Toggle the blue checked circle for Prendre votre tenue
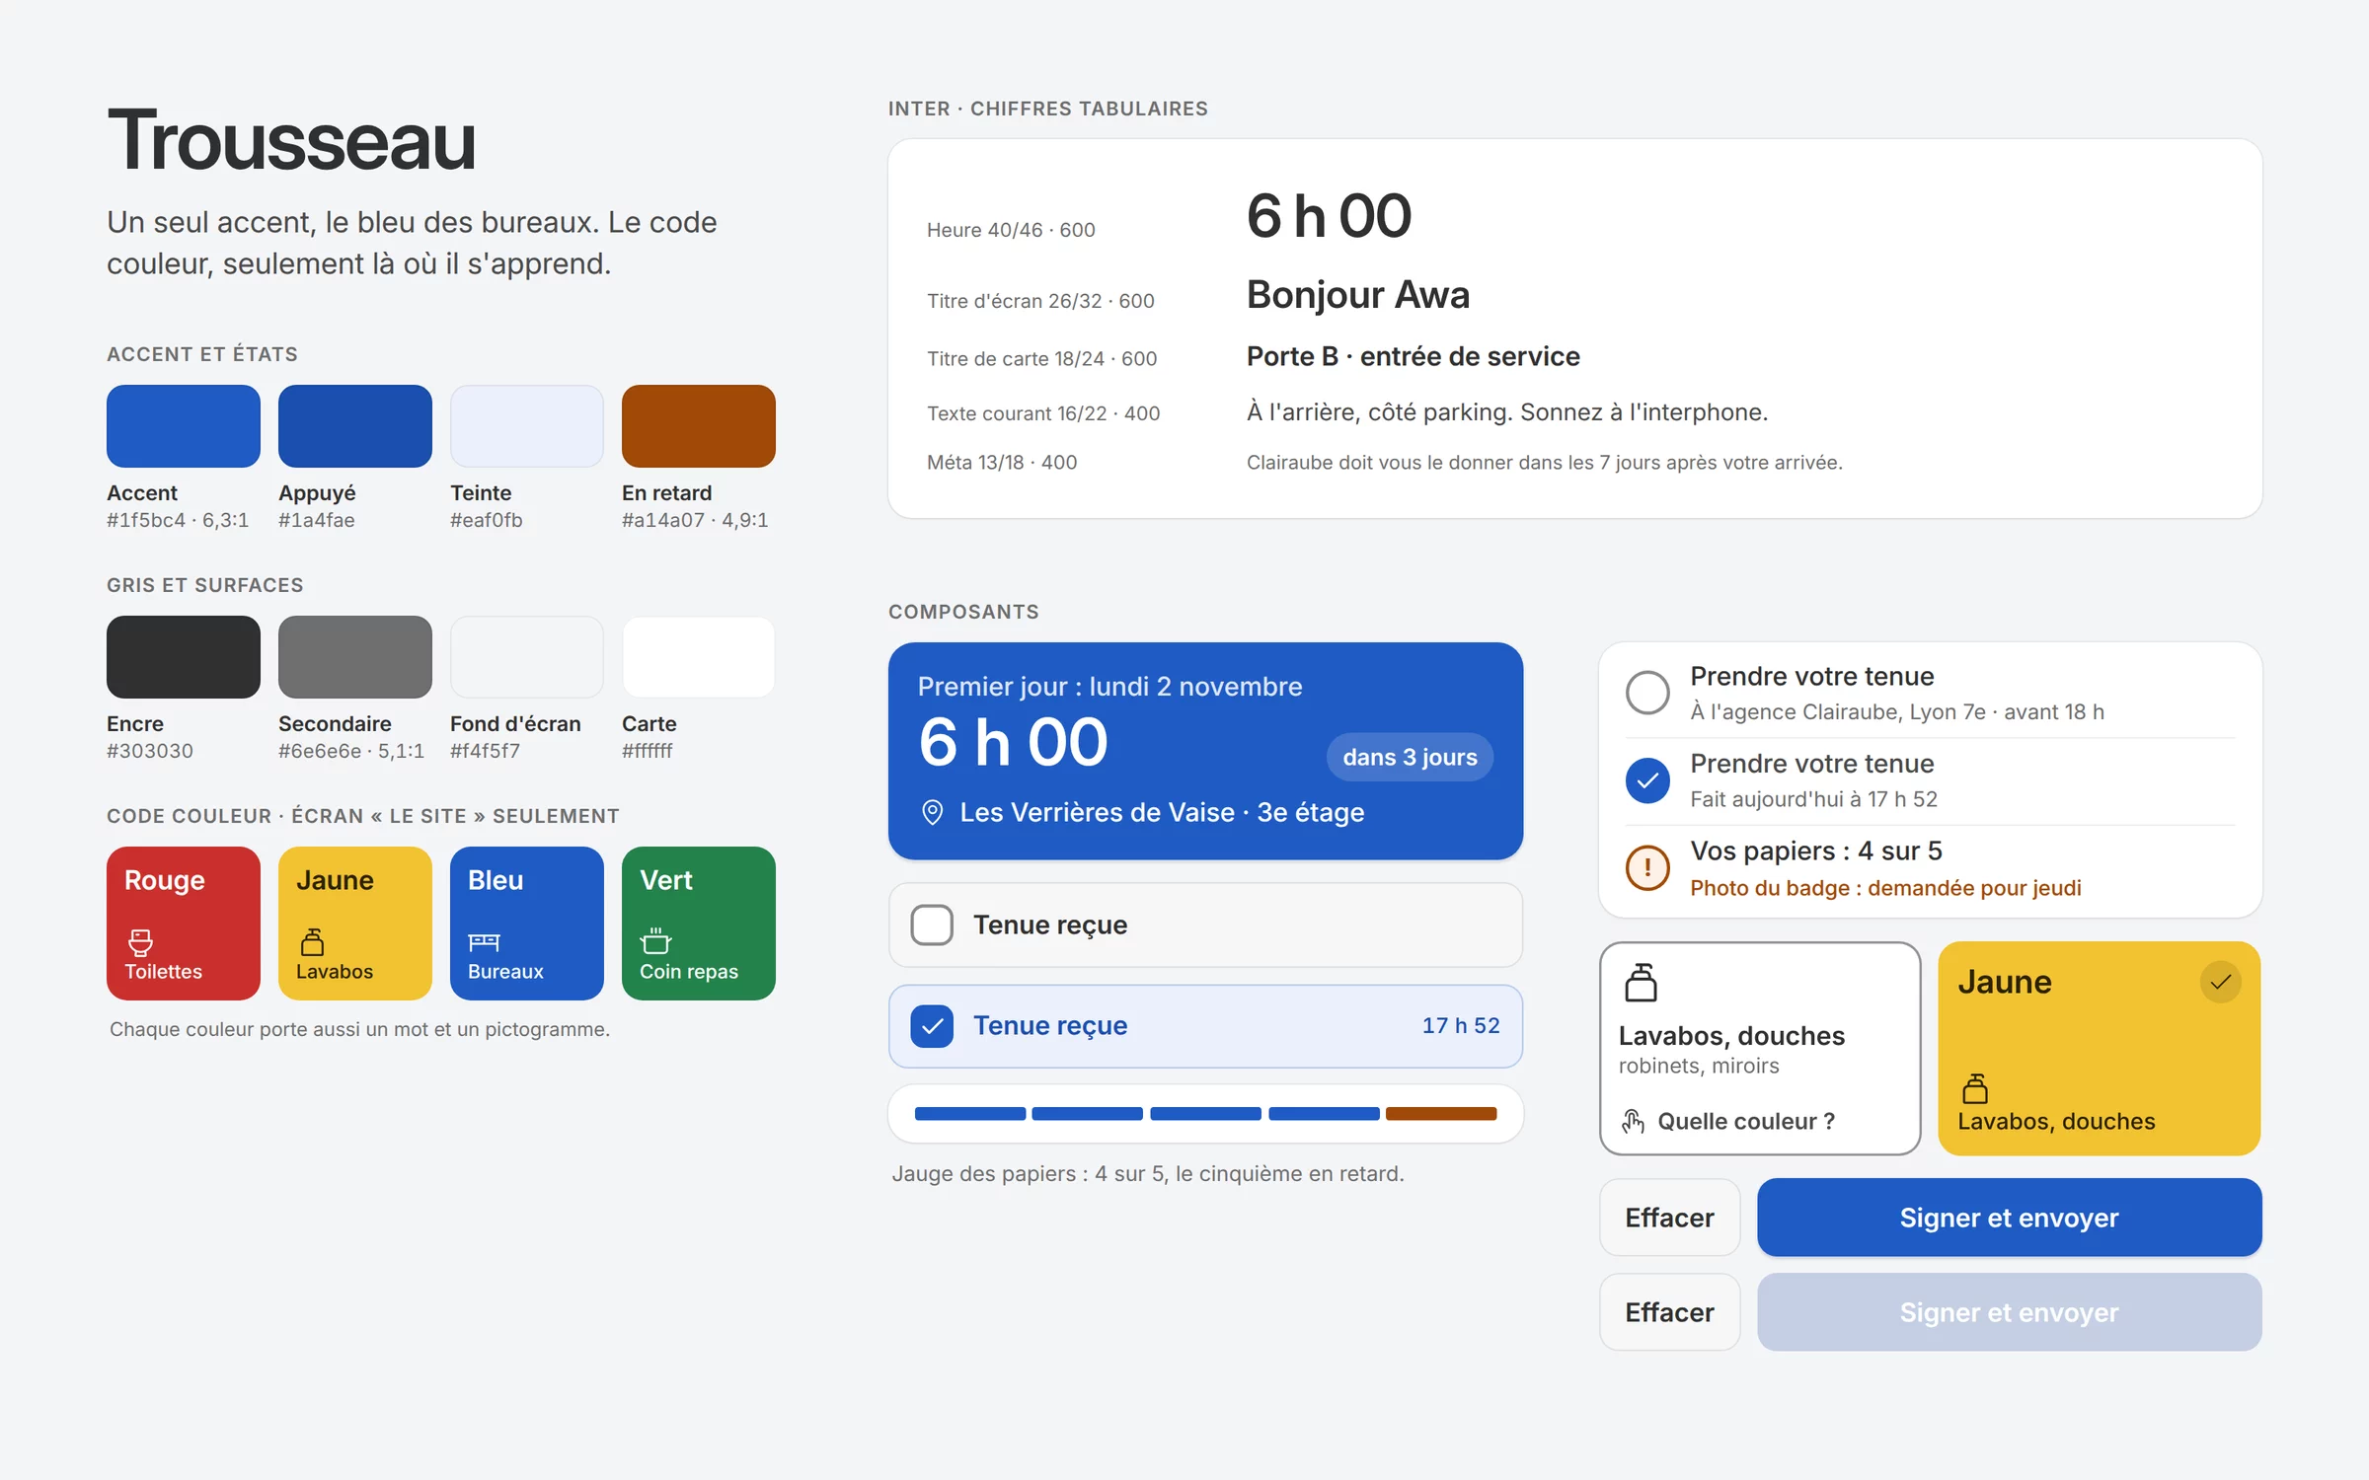 click(1647, 780)
